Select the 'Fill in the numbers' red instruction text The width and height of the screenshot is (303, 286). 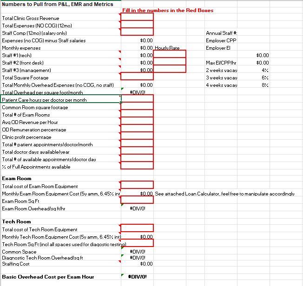(168, 10)
